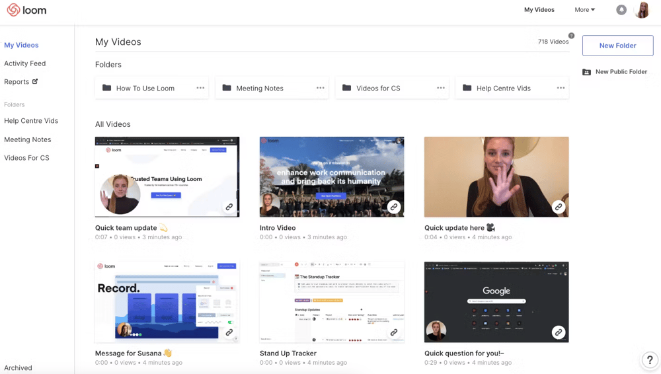This screenshot has width=661, height=374.
Task: Click New Public Folder link
Action: pos(621,71)
